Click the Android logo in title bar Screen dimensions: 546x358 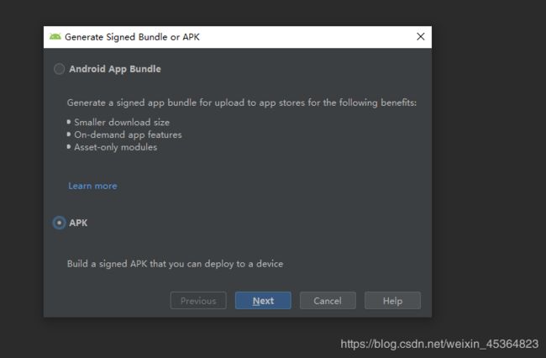55,37
